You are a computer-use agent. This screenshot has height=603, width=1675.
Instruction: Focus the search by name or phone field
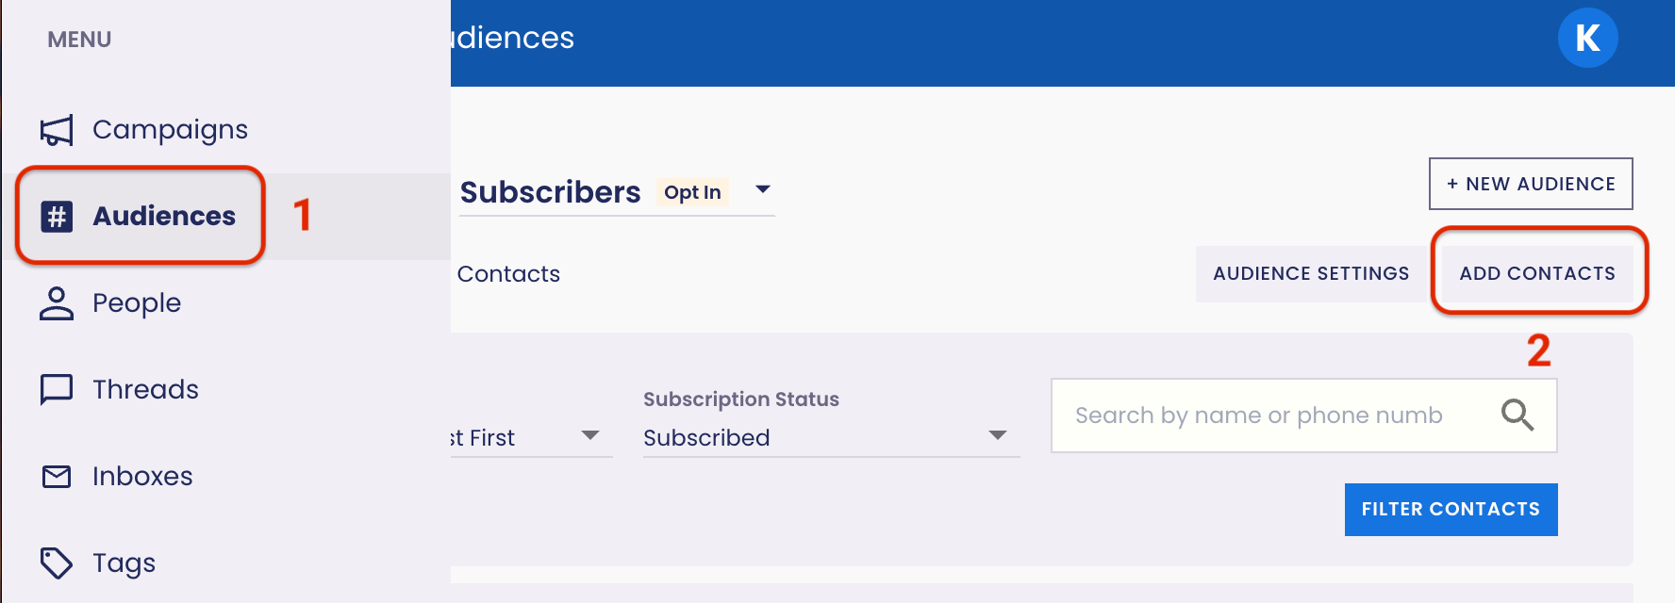click(1273, 416)
